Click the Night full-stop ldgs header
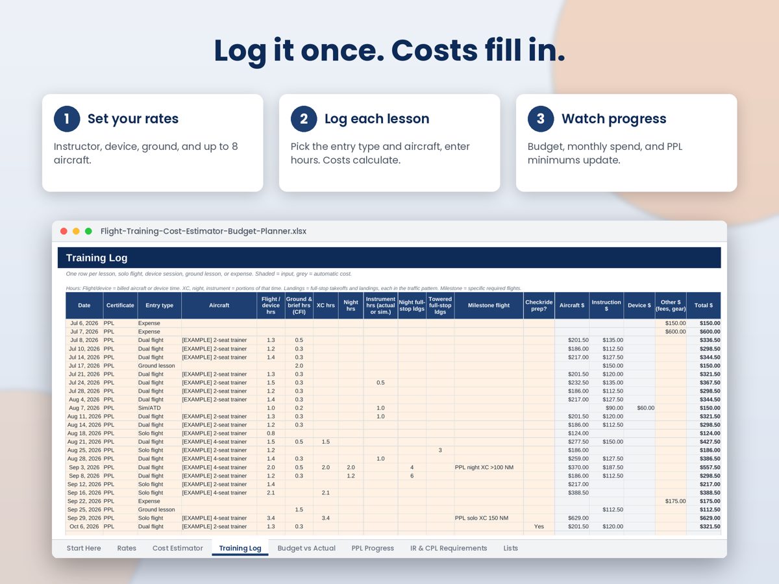 pyautogui.click(x=412, y=306)
